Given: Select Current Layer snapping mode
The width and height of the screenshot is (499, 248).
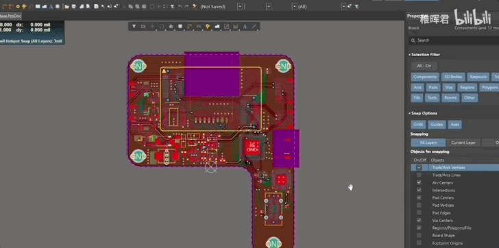Looking at the screenshot, I should click(463, 142).
